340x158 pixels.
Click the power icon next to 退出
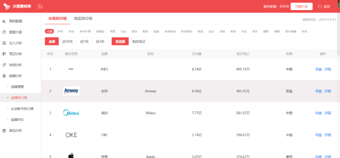tap(320, 7)
